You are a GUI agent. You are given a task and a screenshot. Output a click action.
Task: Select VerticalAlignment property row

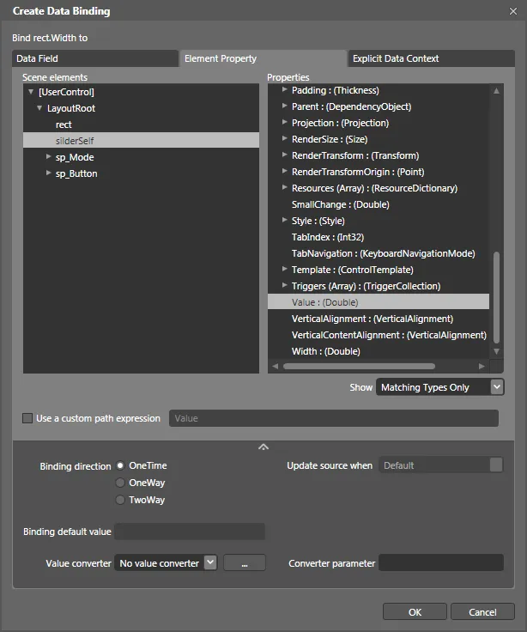pos(379,319)
